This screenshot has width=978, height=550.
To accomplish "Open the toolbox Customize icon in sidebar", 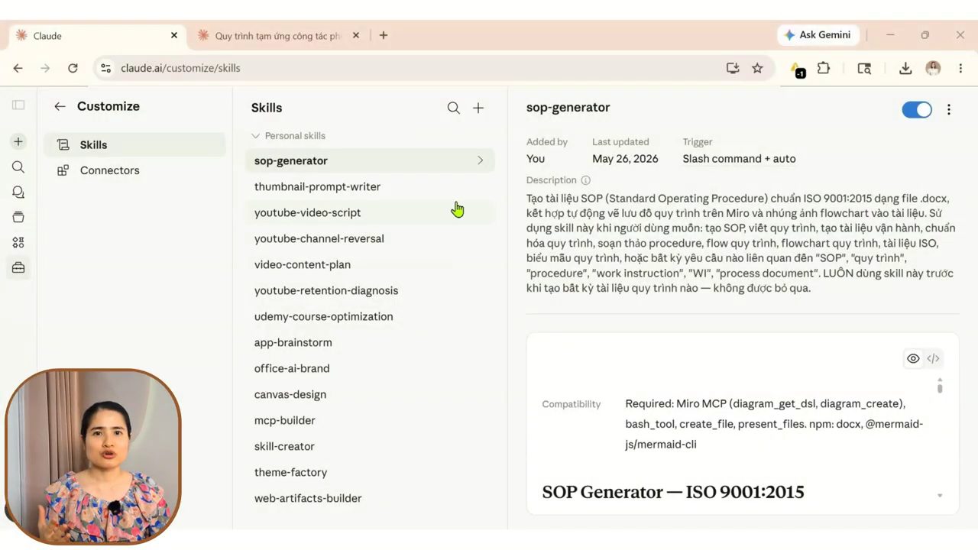I will (x=18, y=267).
